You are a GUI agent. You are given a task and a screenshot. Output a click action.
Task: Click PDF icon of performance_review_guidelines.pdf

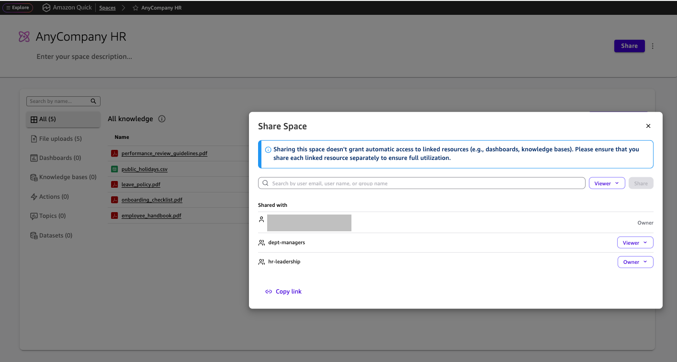tap(114, 154)
